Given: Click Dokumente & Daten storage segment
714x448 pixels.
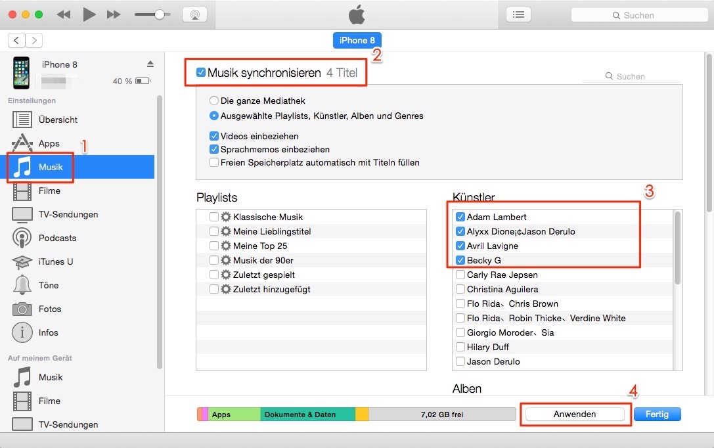Looking at the screenshot, I should [307, 414].
